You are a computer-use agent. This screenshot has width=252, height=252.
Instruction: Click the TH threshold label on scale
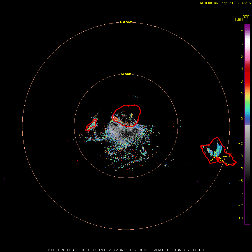click(x=241, y=218)
